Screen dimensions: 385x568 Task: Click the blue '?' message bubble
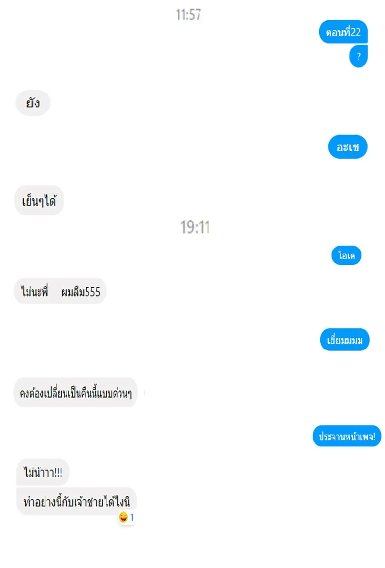[x=358, y=56]
